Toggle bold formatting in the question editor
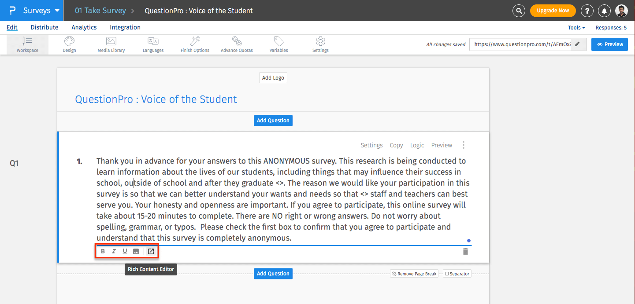Viewport: 635px width, 304px height. (x=103, y=251)
